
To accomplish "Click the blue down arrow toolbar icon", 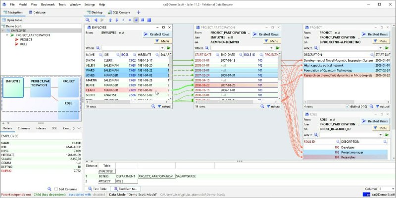I will 117,20.
